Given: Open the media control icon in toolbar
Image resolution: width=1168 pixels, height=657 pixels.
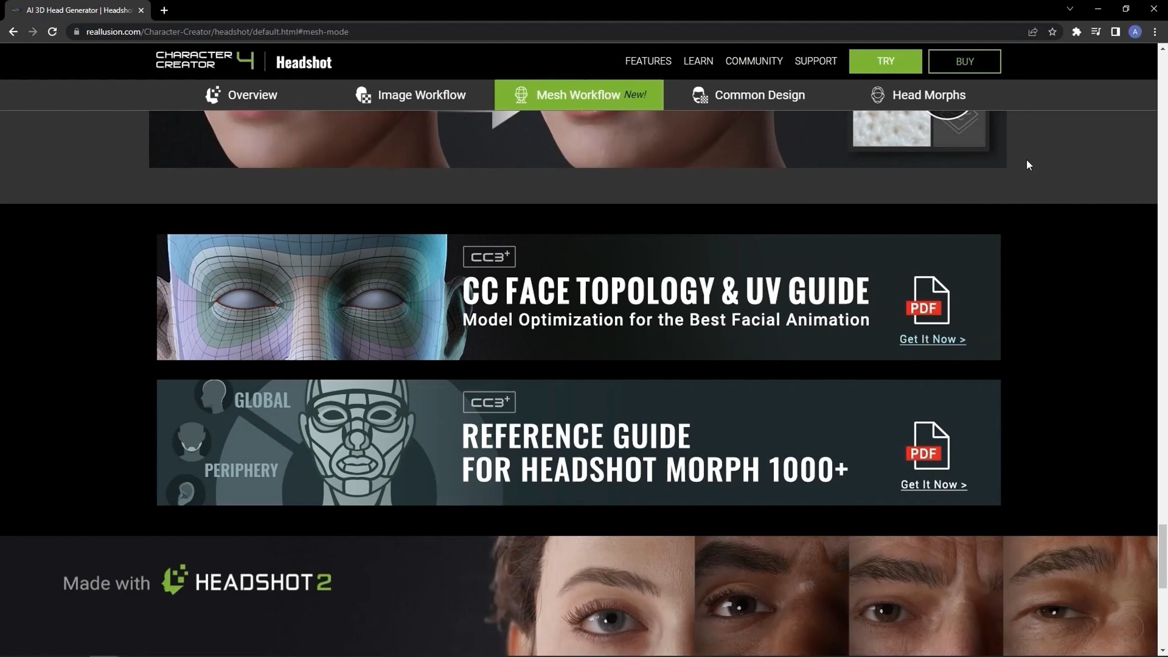Looking at the screenshot, I should 1095,32.
